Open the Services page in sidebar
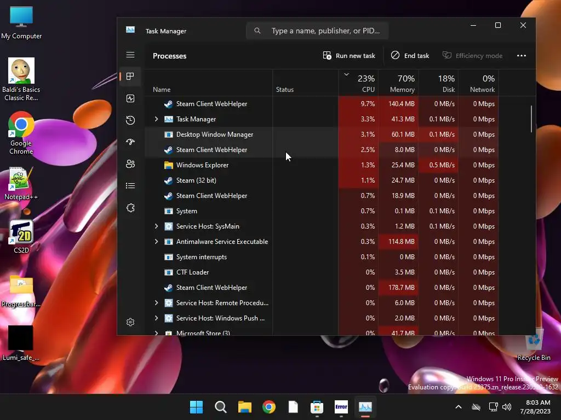 pyautogui.click(x=130, y=208)
